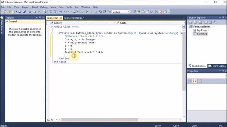The image size is (227, 127).
Task: Open Solution Explorer window position dropdown arrow
Action: (220, 18)
